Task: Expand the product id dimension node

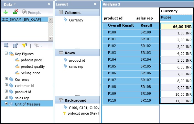Action: pos(6,91)
